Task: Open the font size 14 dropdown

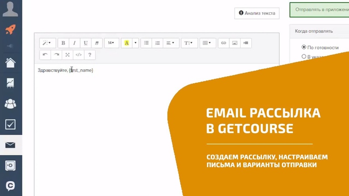Action: point(111,43)
